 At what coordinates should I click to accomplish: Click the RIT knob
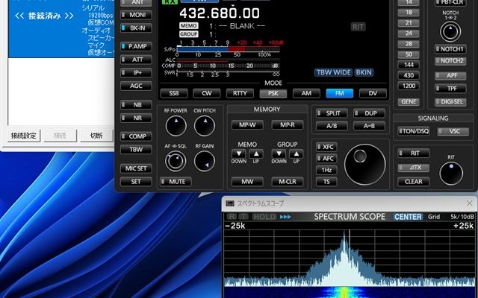pyautogui.click(x=451, y=174)
